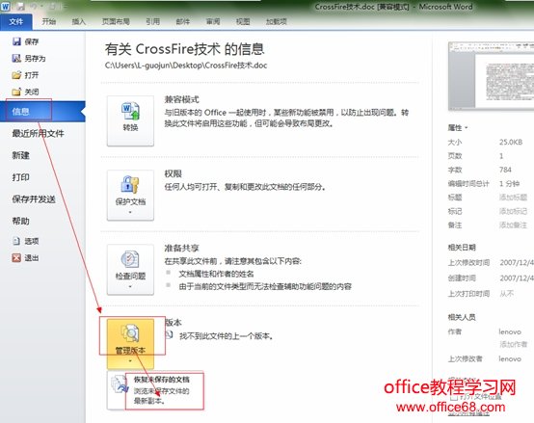The image size is (534, 423).
Task: Click author name lenovo under 作者
Action: (510, 331)
